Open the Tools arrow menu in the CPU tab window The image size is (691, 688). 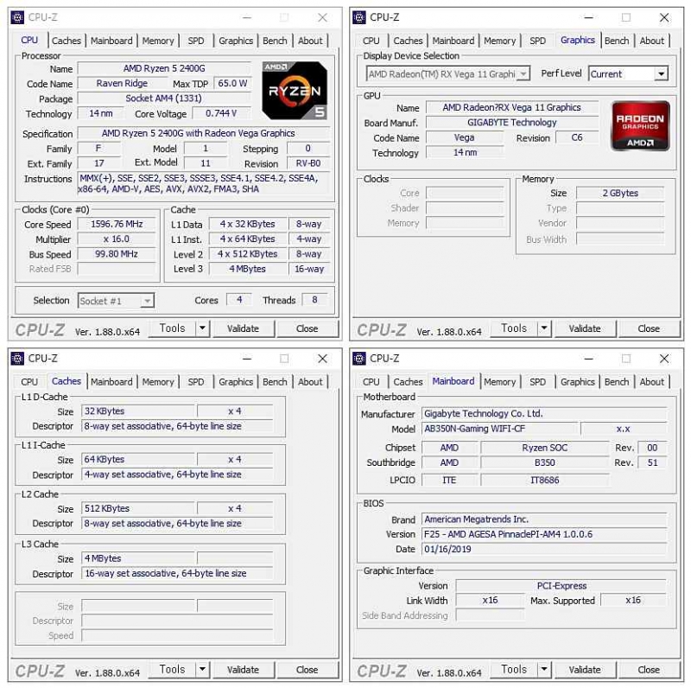click(x=202, y=328)
